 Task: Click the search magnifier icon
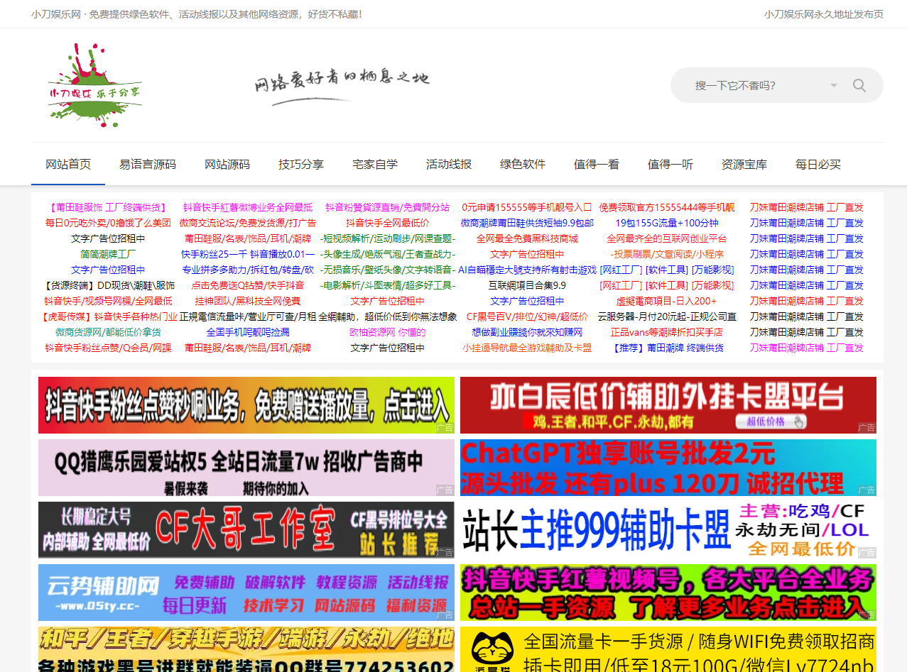pos(859,84)
